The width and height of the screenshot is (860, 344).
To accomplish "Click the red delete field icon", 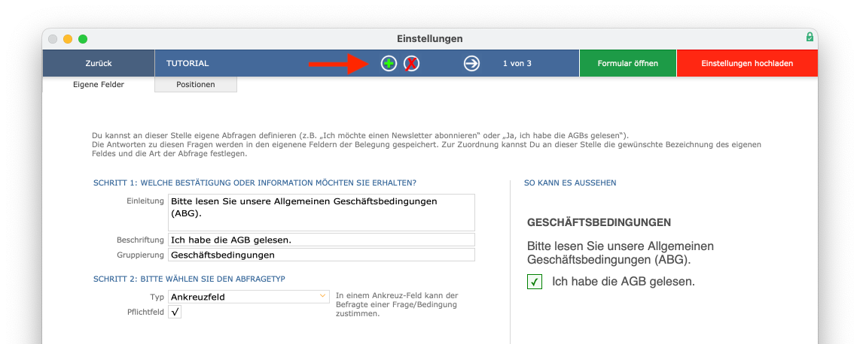I will [411, 64].
